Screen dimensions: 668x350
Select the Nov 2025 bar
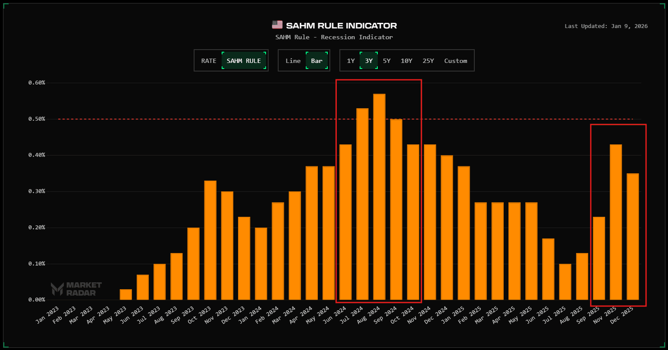[x=615, y=222]
